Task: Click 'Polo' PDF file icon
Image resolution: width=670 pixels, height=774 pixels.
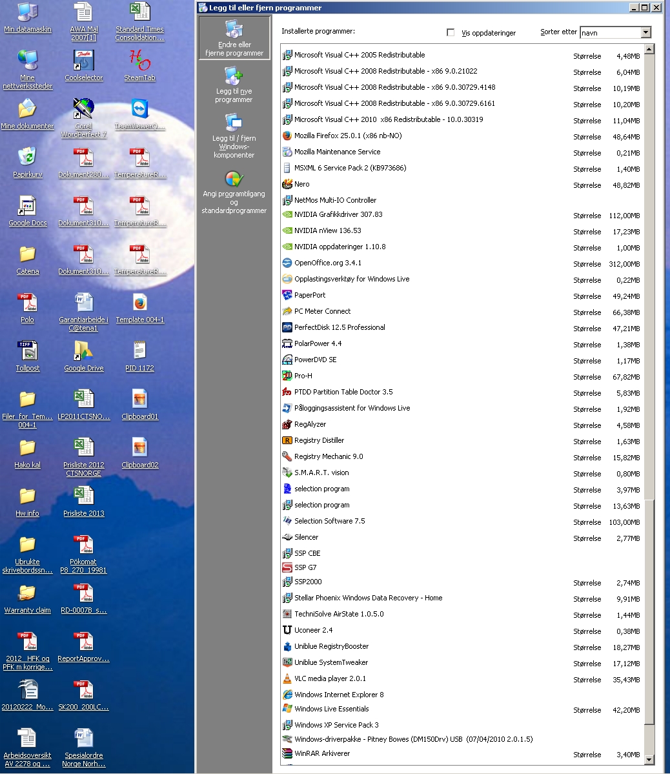Action: 28,307
